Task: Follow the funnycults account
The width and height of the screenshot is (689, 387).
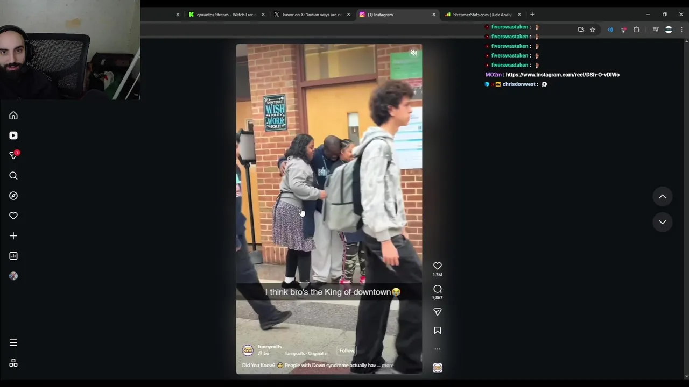Action: 347,350
